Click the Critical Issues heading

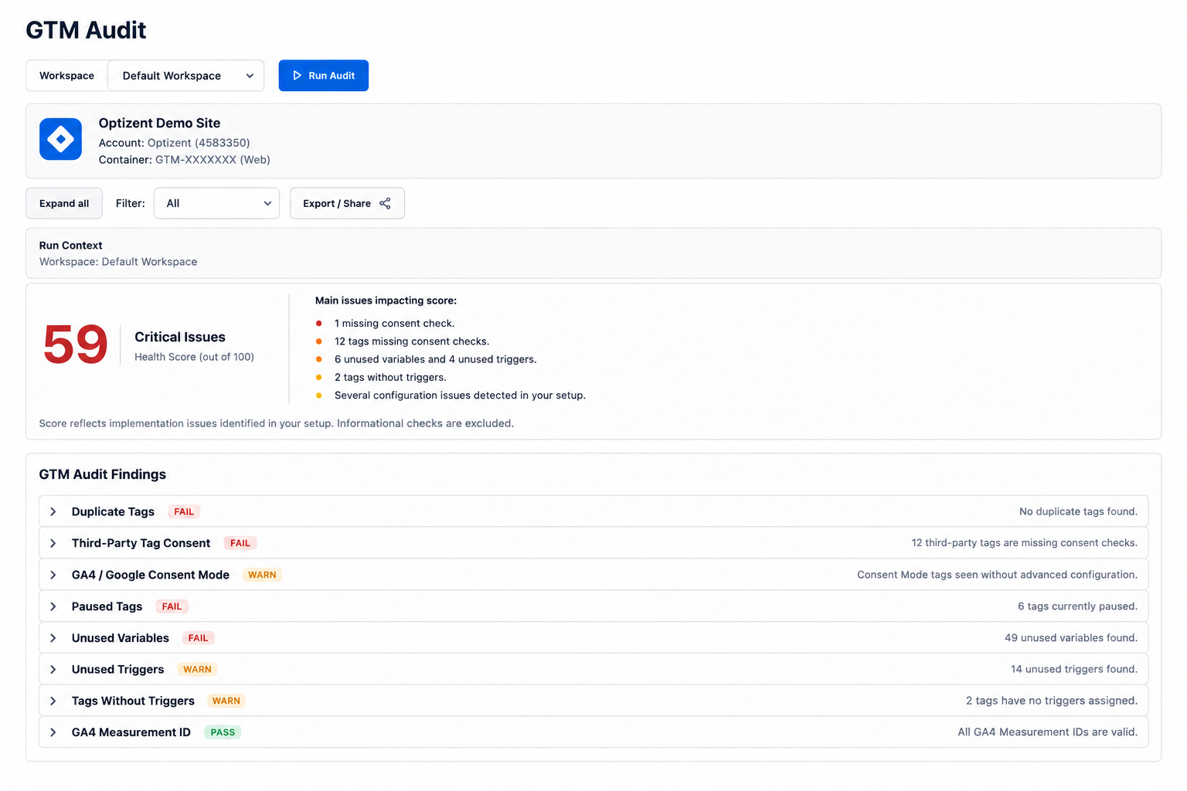(x=180, y=337)
